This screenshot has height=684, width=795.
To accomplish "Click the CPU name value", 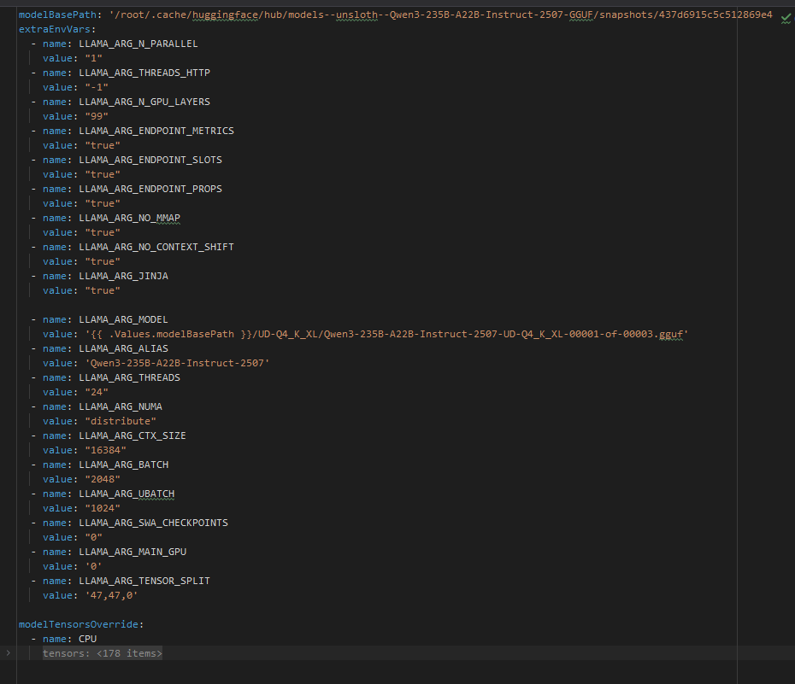I will [x=88, y=639].
